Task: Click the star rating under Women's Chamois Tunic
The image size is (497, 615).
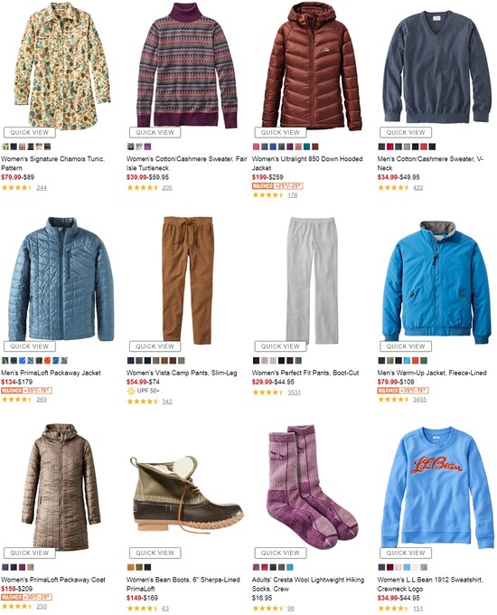Action: (16, 187)
